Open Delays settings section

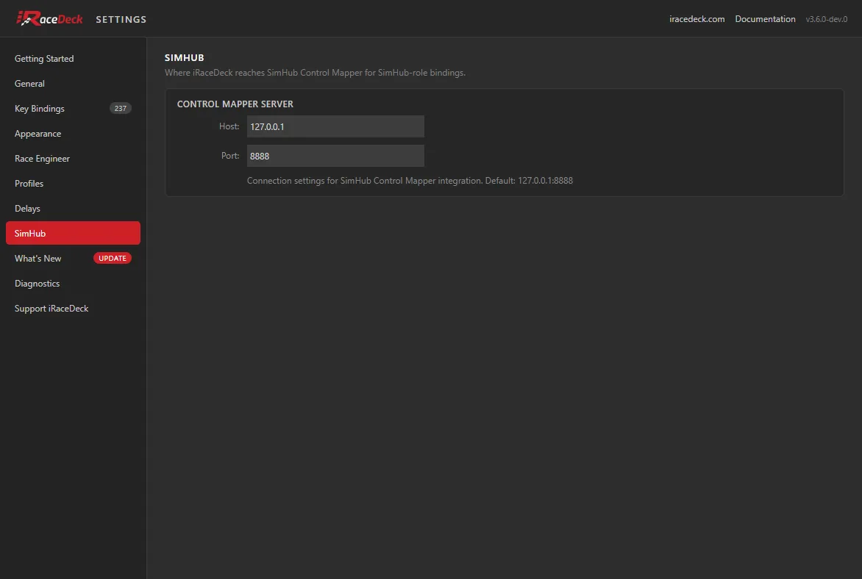(73, 208)
